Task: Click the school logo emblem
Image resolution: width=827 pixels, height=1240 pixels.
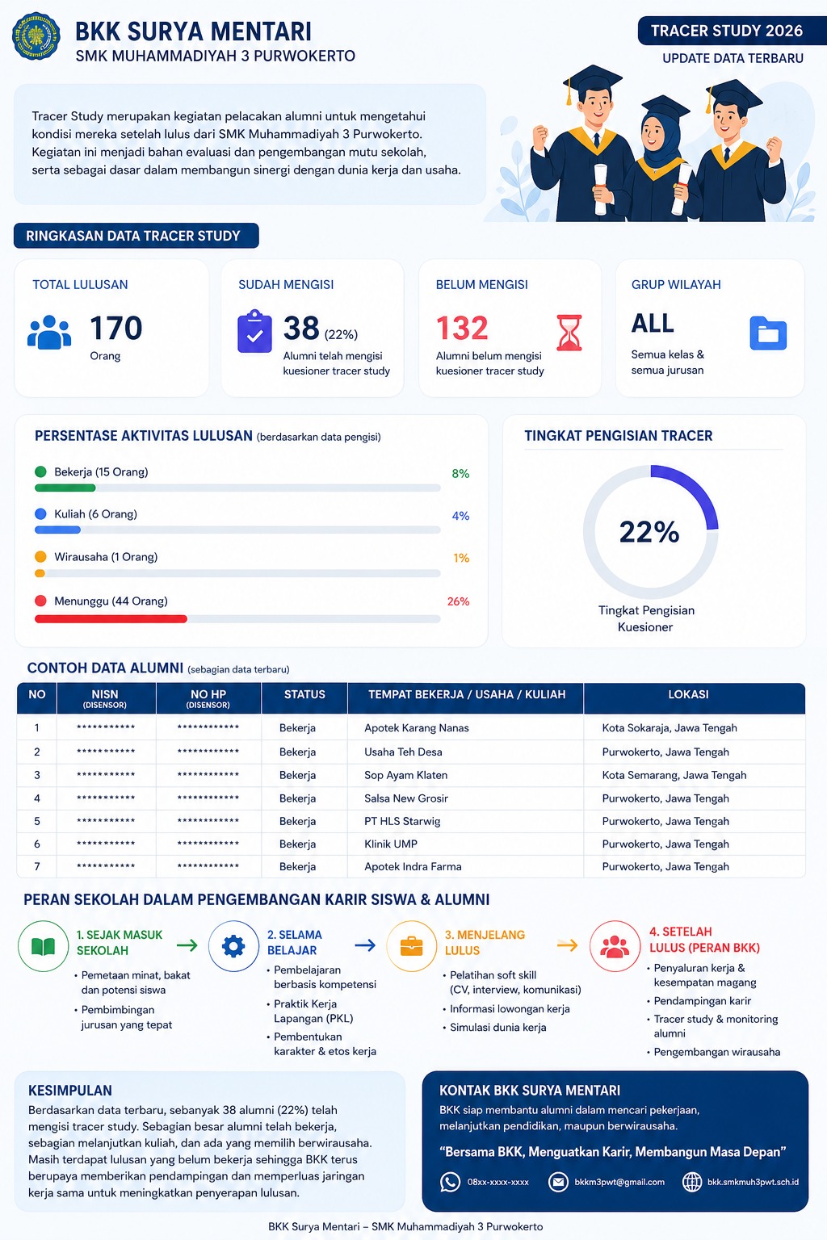Action: [x=36, y=37]
